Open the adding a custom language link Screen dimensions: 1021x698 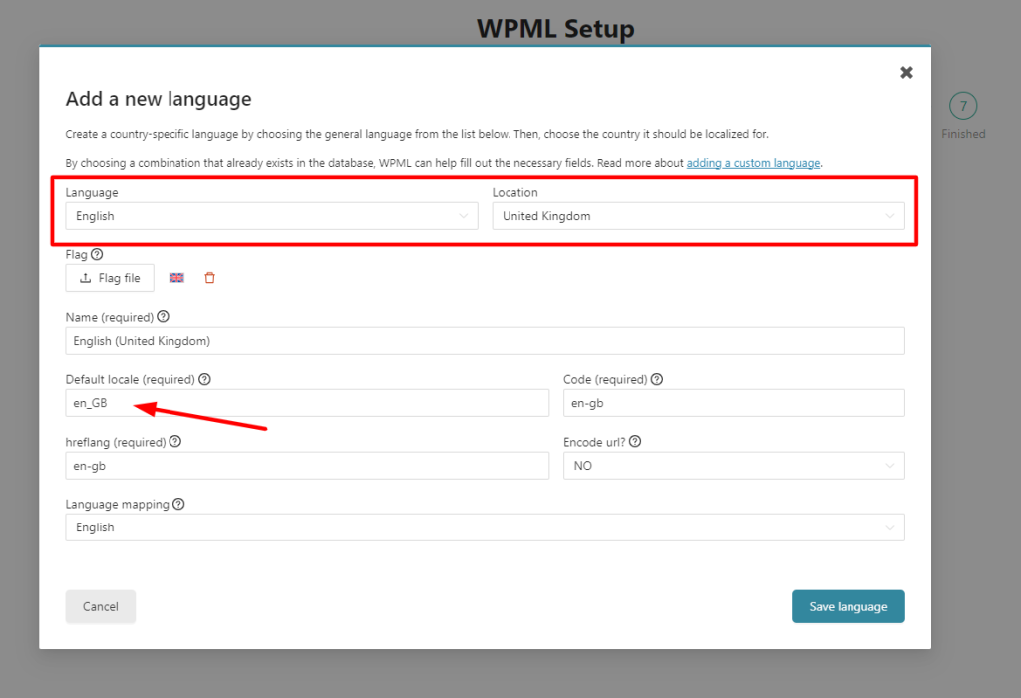click(x=753, y=163)
